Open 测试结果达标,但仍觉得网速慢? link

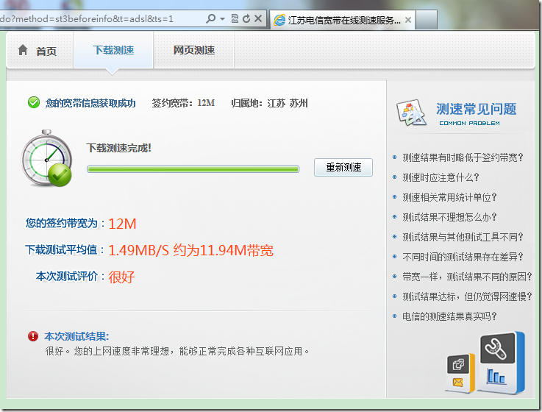pyautogui.click(x=467, y=296)
